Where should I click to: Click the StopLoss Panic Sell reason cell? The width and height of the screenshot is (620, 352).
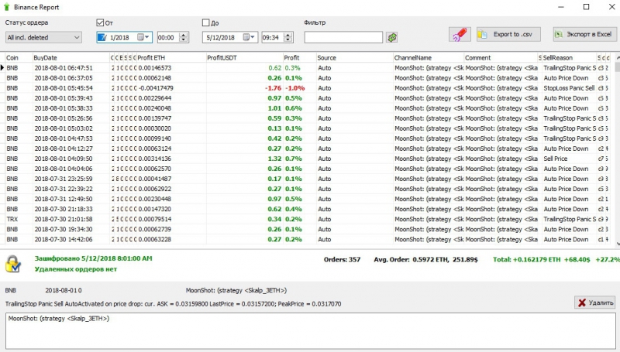pyautogui.click(x=569, y=88)
